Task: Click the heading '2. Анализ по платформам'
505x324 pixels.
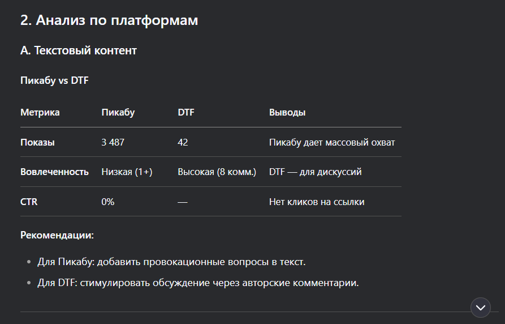Action: [x=109, y=20]
